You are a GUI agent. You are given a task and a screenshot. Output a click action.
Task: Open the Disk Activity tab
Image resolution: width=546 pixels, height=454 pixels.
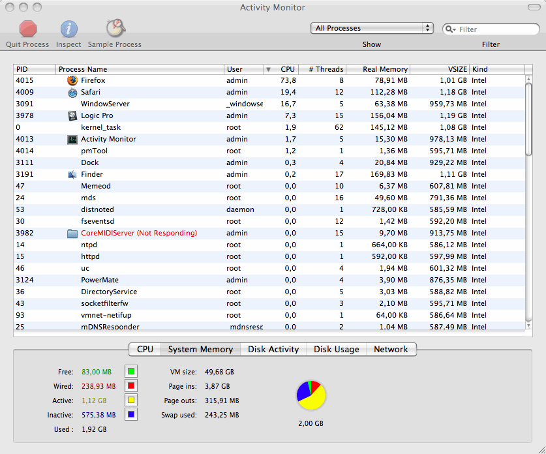273,349
